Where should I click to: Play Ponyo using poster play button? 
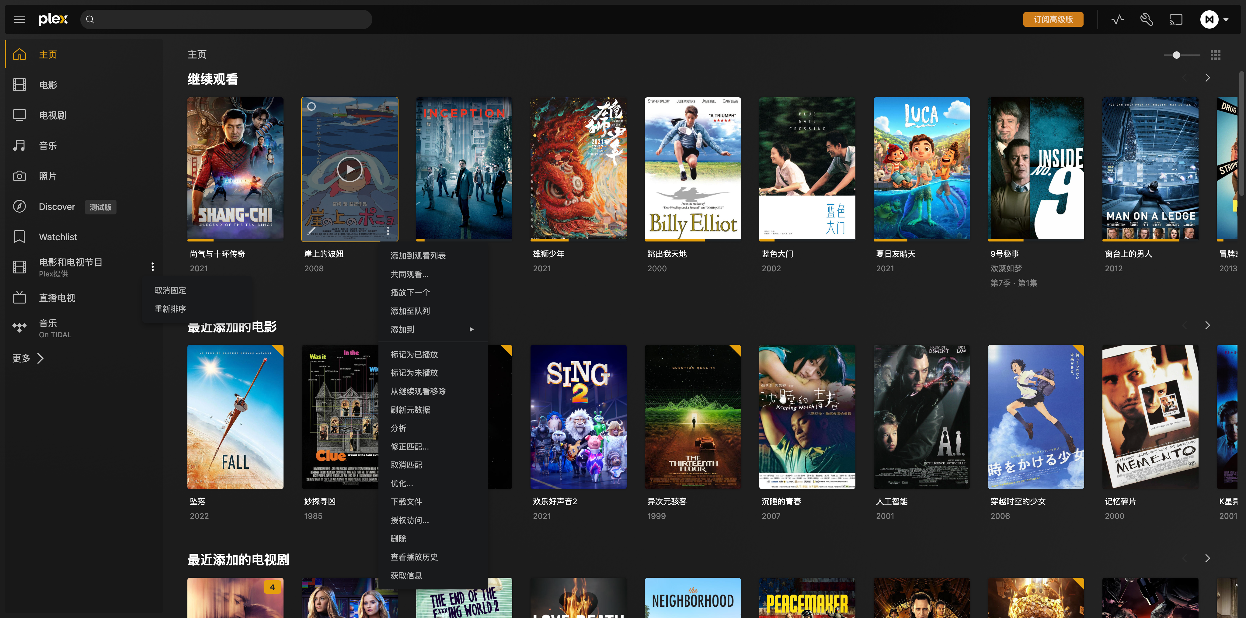coord(349,169)
